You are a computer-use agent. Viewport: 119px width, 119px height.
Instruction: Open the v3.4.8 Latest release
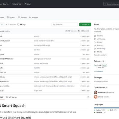click(102, 65)
